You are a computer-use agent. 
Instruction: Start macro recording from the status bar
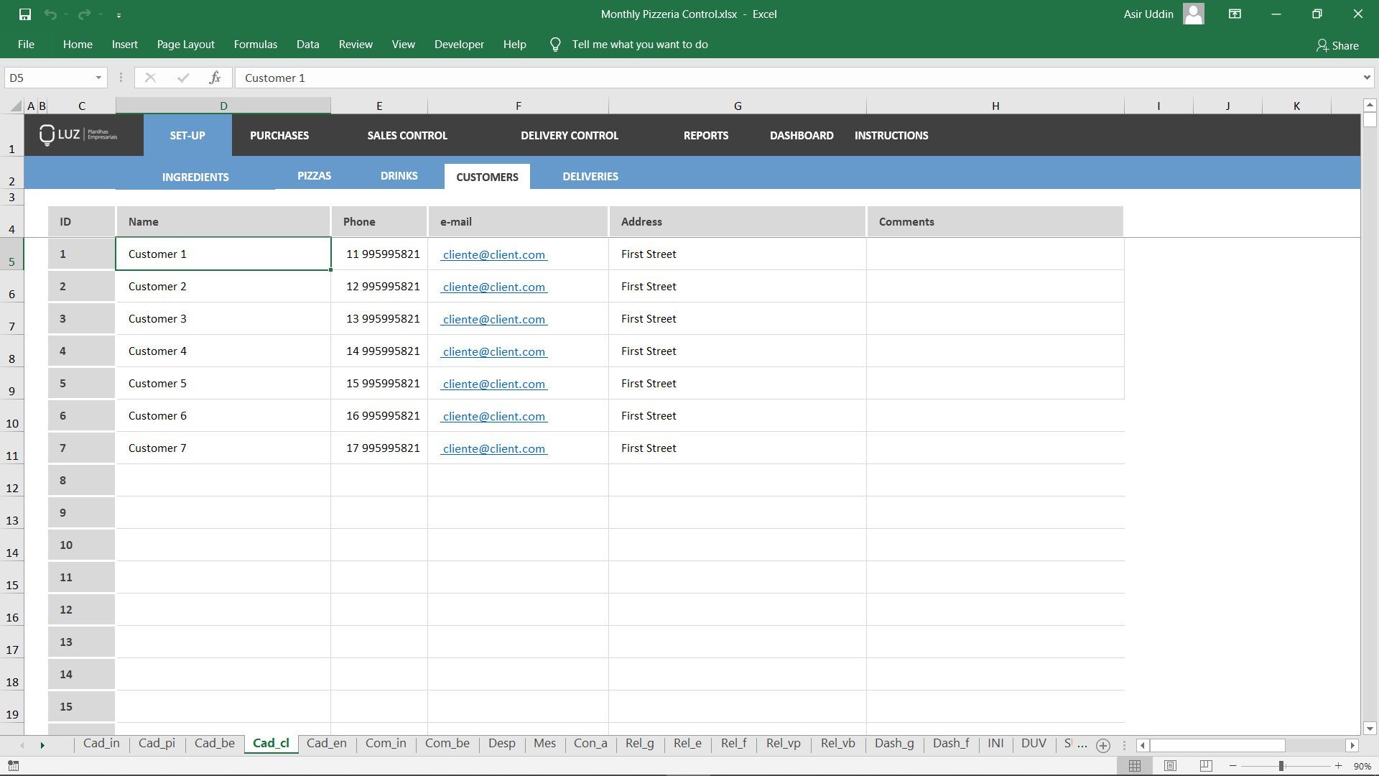14,766
